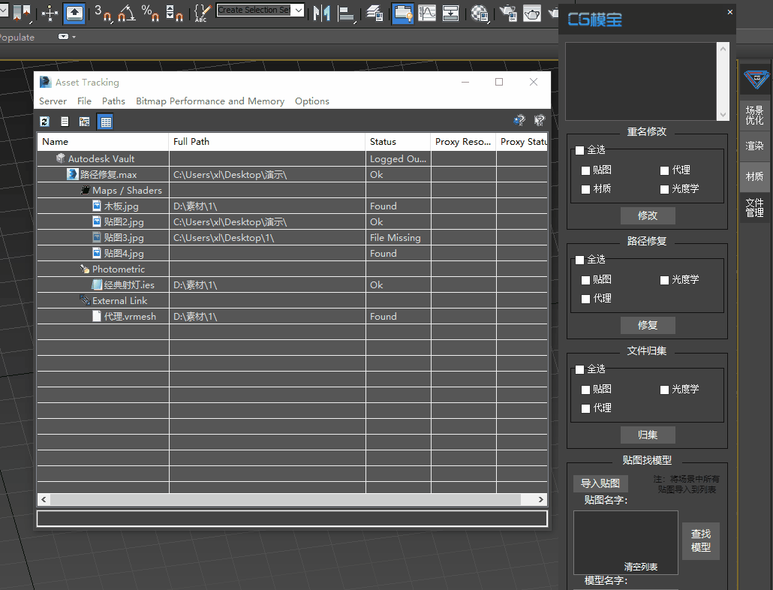Open Create Selection Set dropdown

[x=299, y=11]
